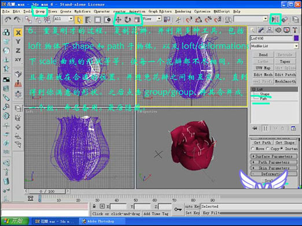Click the Get Shape button
302x226 pixels.
[x=285, y=142]
